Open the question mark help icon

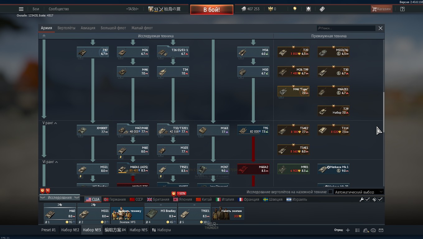(x=402, y=9)
